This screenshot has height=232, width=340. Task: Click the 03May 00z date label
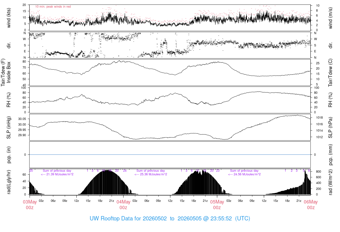pos(30,204)
